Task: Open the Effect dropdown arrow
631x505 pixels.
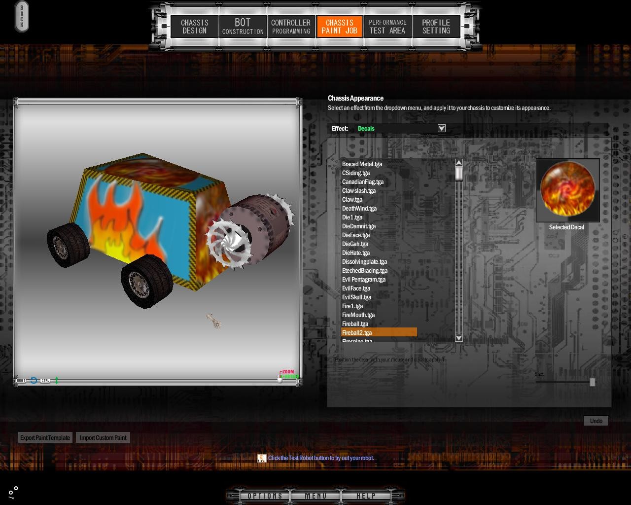Action: click(442, 128)
